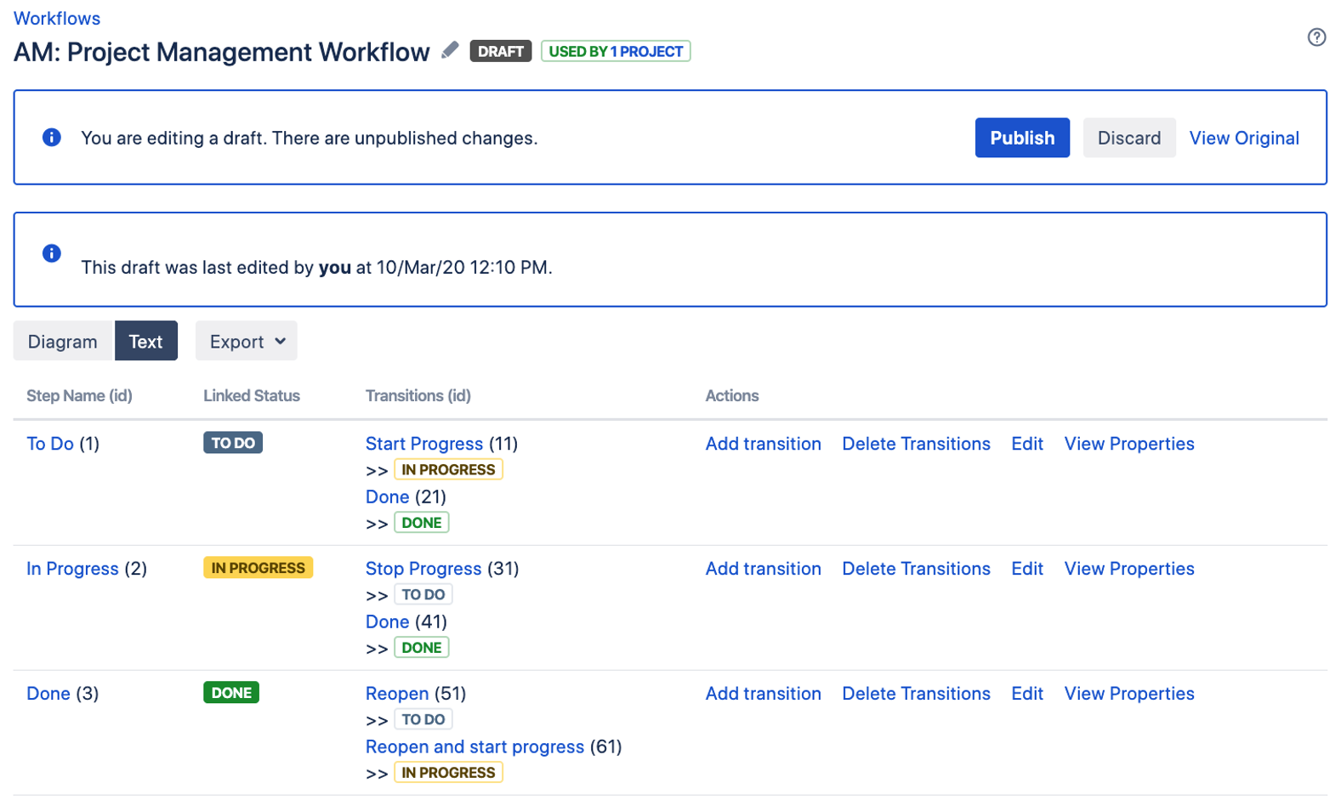Add transition to the To Do step
Viewport: 1341px width, 800px height.
click(x=763, y=444)
